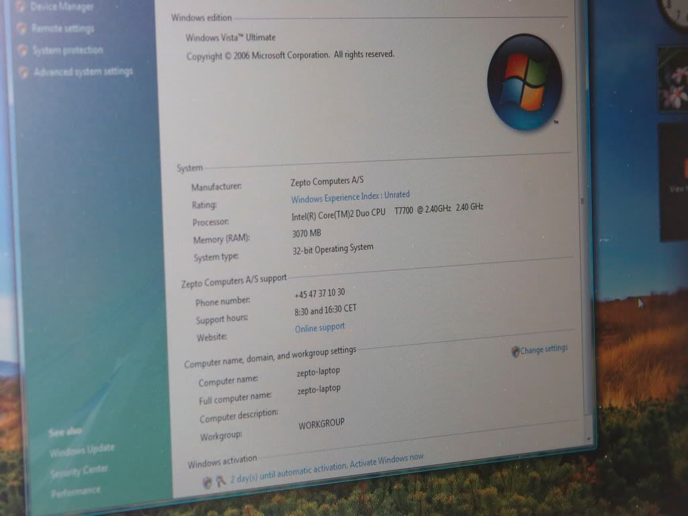
Task: Click Change settings link
Action: pos(544,349)
